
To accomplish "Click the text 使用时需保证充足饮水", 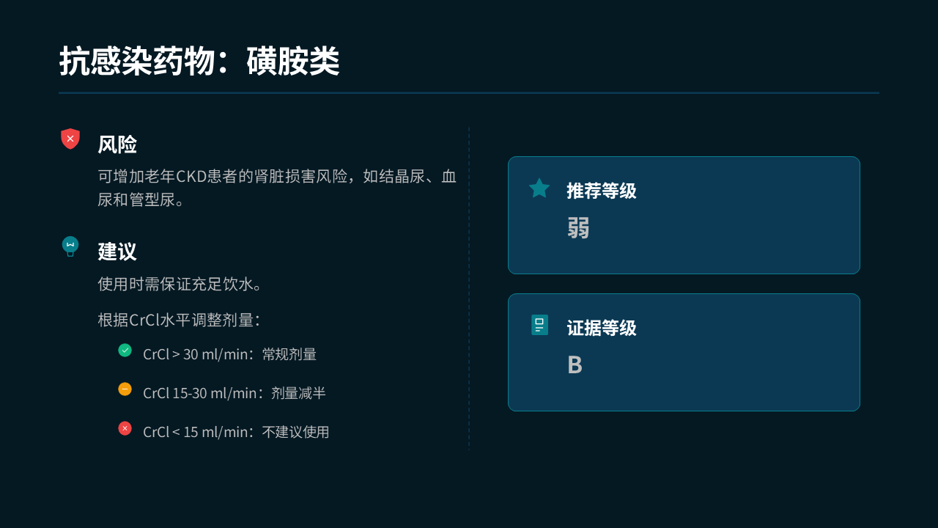I will (x=180, y=284).
